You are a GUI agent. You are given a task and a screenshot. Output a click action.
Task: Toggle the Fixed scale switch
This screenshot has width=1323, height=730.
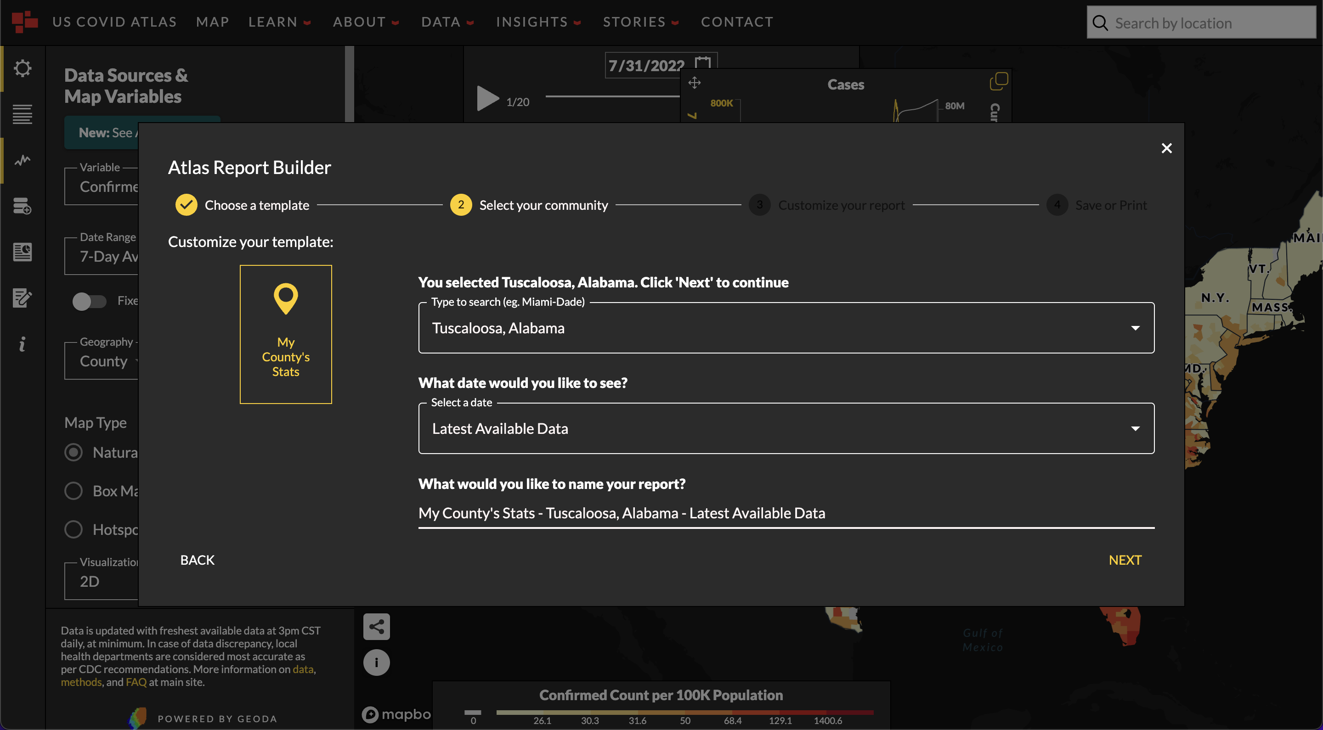pos(89,301)
